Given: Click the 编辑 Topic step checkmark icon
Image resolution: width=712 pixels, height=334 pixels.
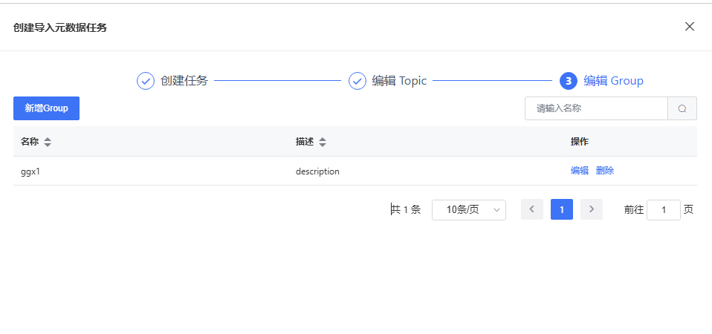Looking at the screenshot, I should 357,81.
